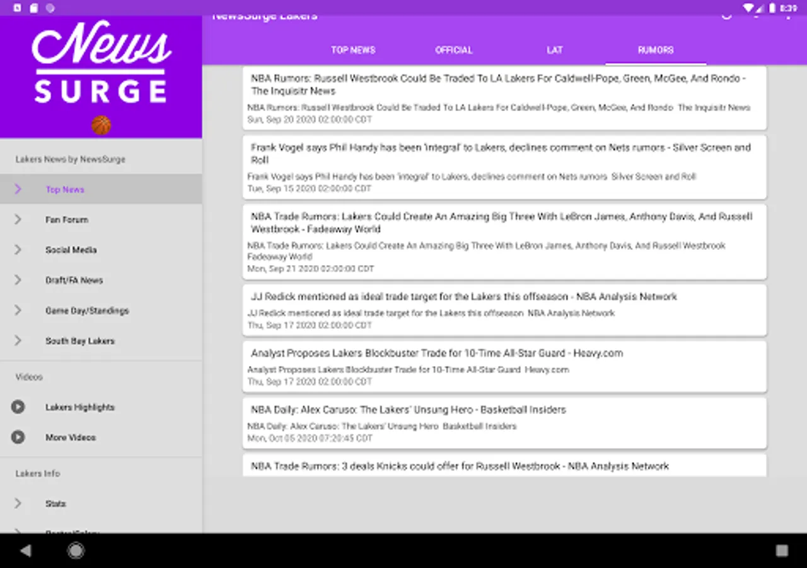Open the Amazing Big Three Fadeaway World headline
807x568 pixels.
pos(501,223)
